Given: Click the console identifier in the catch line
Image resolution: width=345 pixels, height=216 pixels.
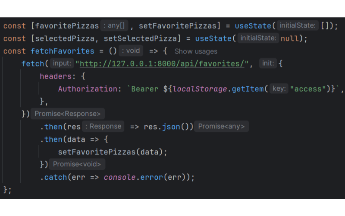Looking at the screenshot, I should 120,177.
